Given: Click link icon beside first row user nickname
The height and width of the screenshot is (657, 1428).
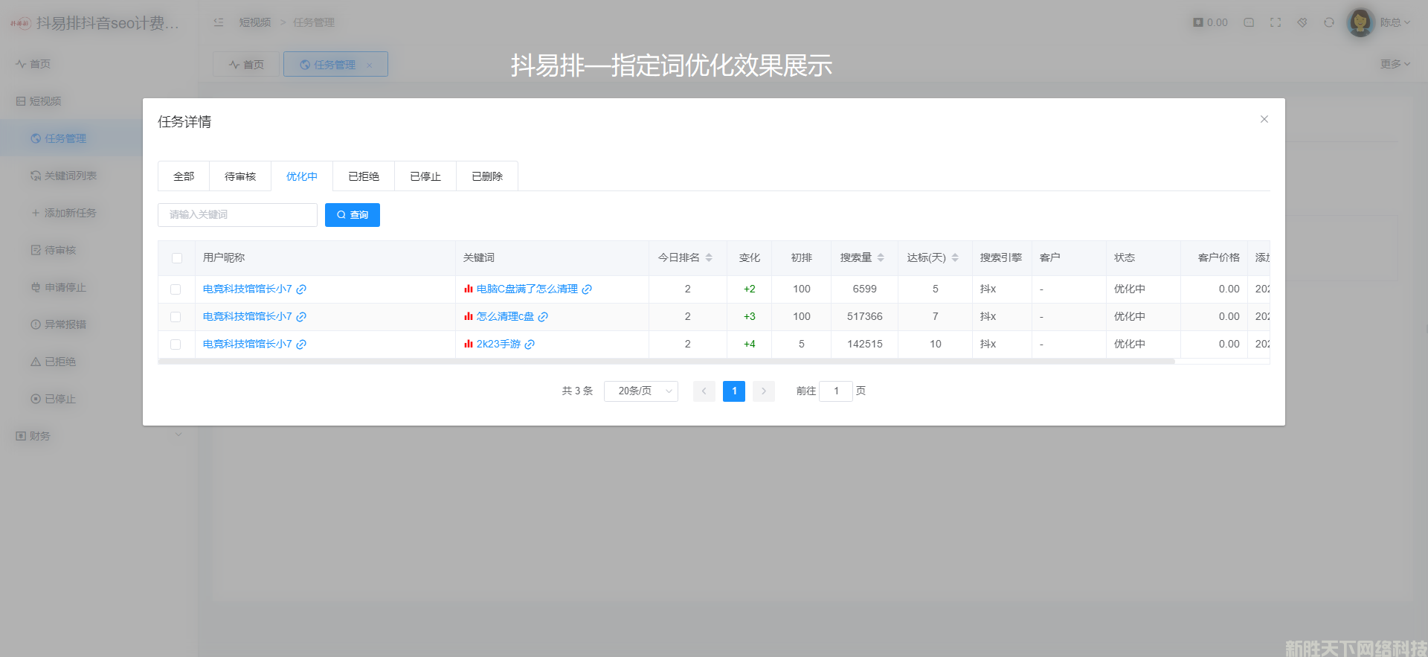Looking at the screenshot, I should pyautogui.click(x=301, y=289).
